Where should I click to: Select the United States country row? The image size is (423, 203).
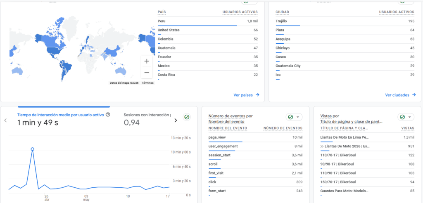(x=208, y=30)
